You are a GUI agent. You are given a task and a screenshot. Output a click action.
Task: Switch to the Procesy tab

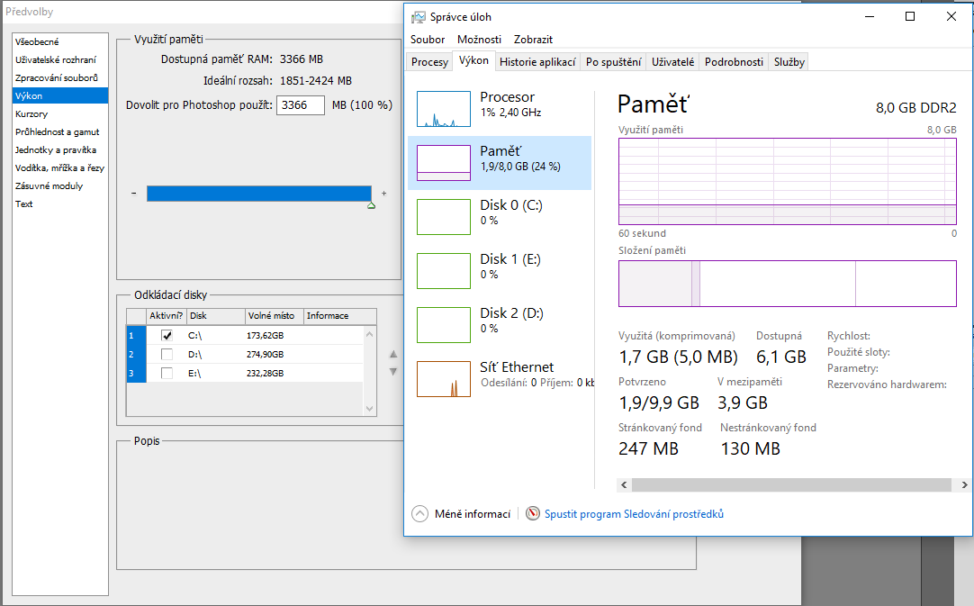[429, 62]
